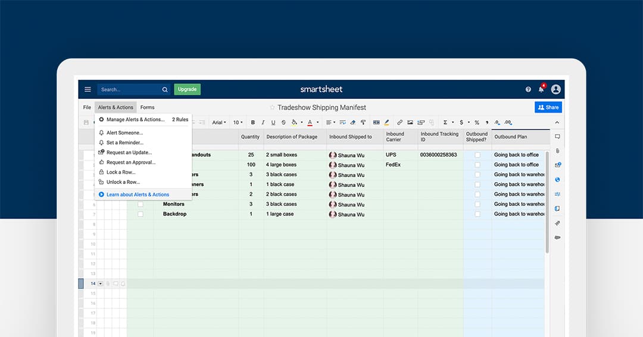This screenshot has width=643, height=337.
Task: Toggle strikethrough formatting
Action: [283, 123]
